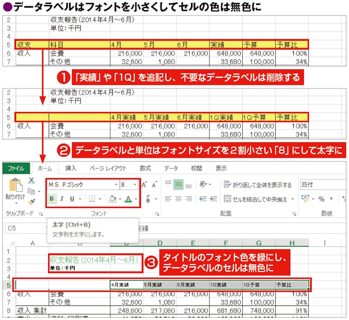Expand the merge and center dropdown arrow
The image size is (349, 320).
[292, 199]
